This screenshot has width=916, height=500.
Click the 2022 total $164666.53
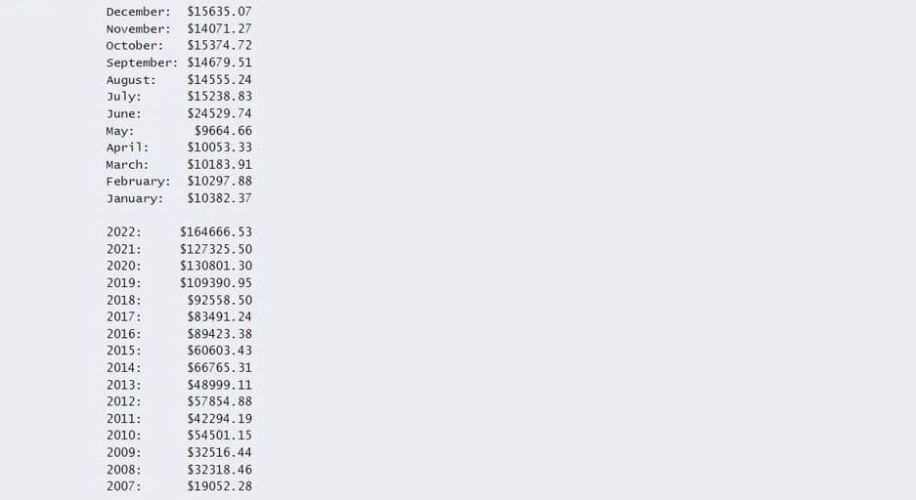216,232
